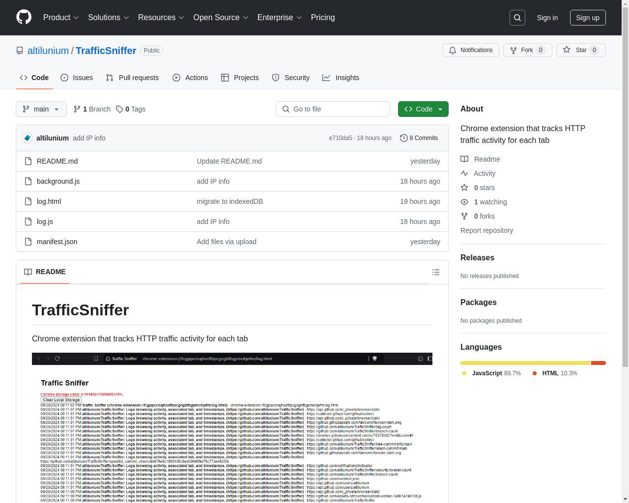Screen dimensions: 629x503
Task: Click the Sign up button
Action: pyautogui.click(x=588, y=18)
